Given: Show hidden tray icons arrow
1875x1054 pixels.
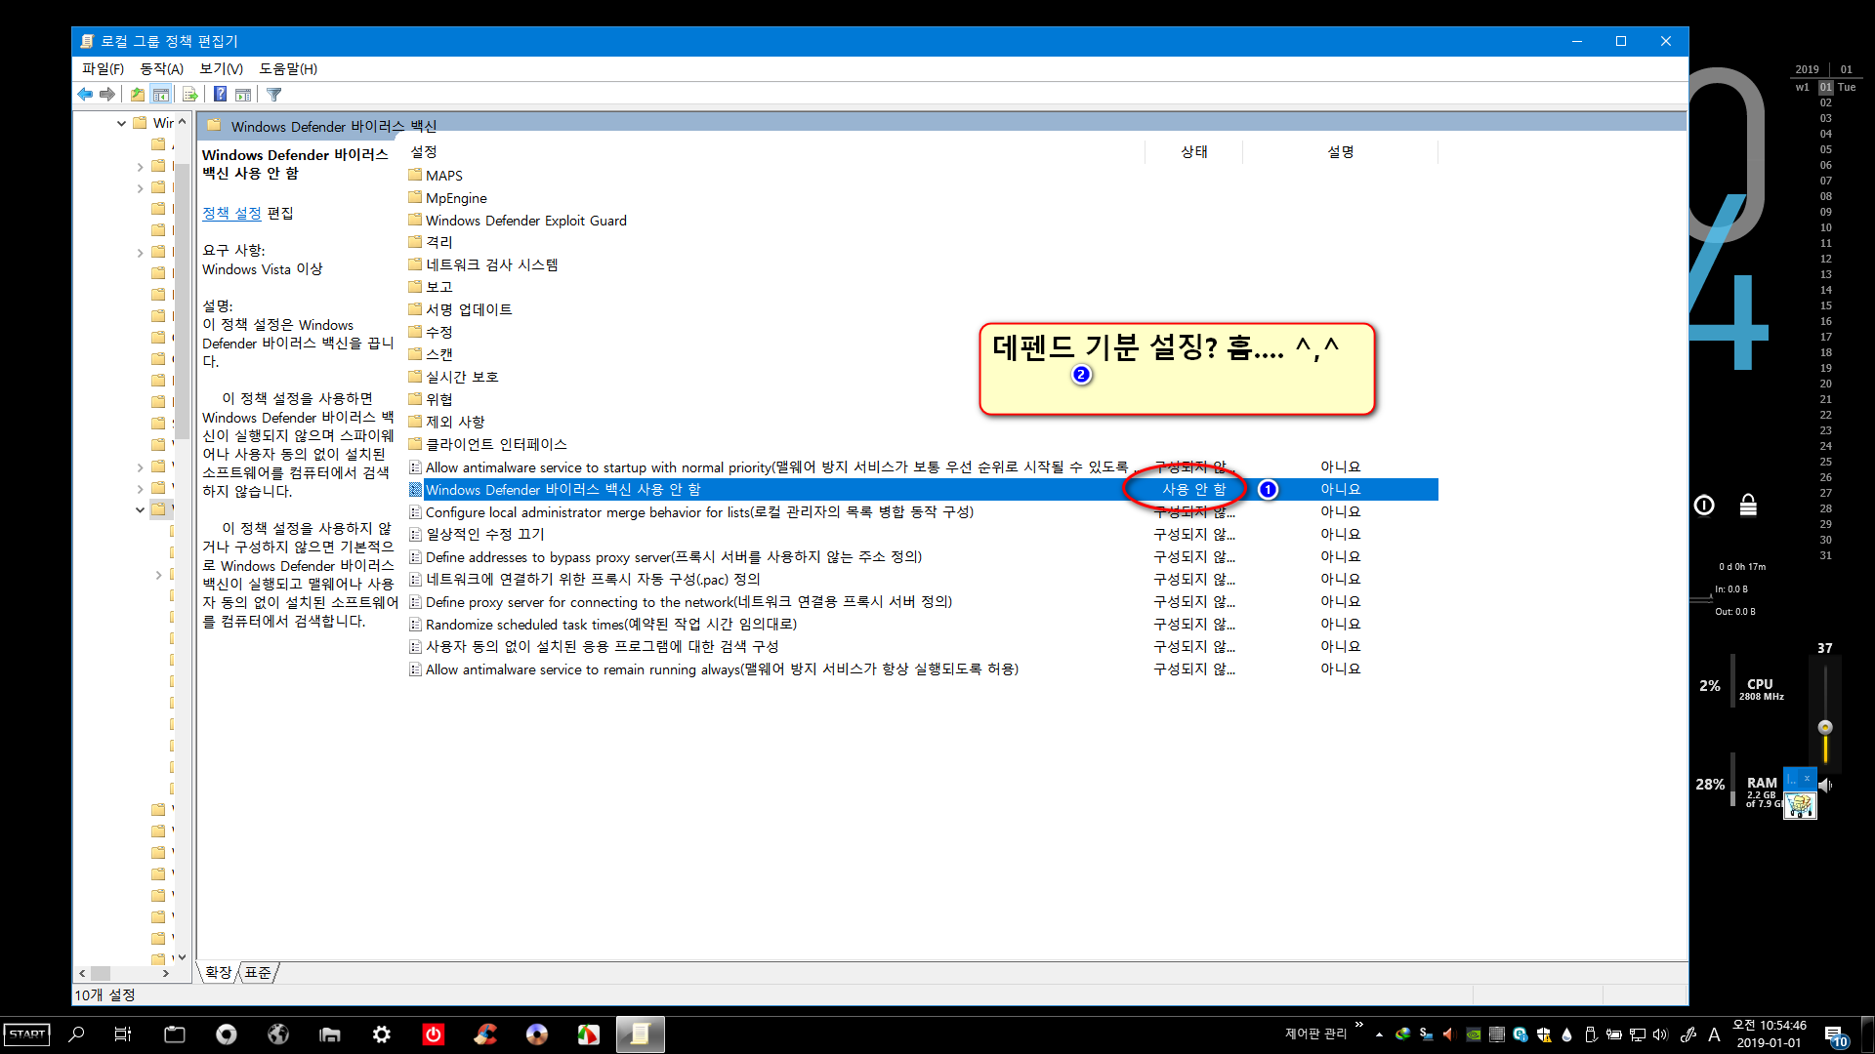Looking at the screenshot, I should pyautogui.click(x=1379, y=1034).
